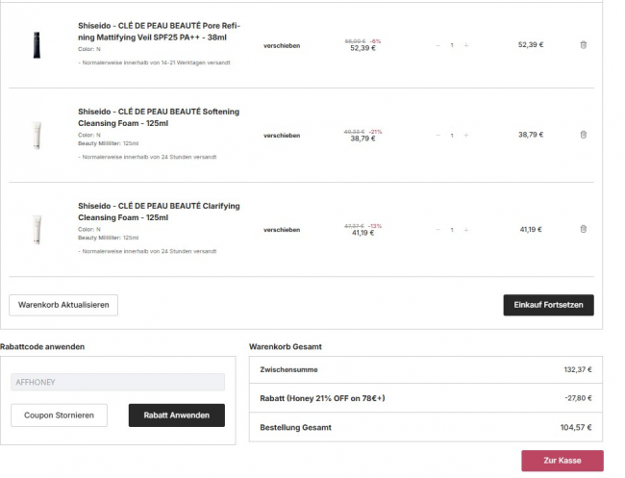Open the Pore Refining Mattifying Veil product thumbnail
Viewport: 625px width, 478px height.
[37, 44]
